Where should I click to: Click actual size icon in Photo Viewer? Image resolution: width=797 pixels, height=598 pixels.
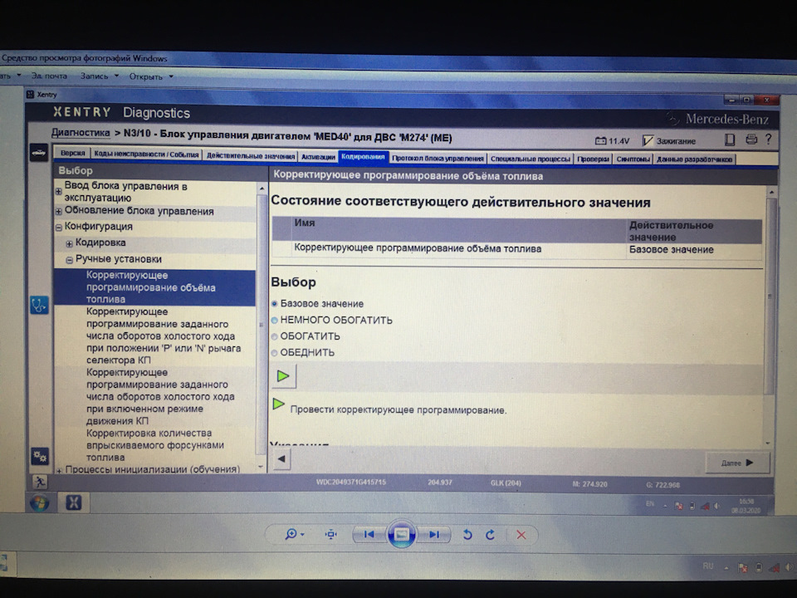pos(331,534)
